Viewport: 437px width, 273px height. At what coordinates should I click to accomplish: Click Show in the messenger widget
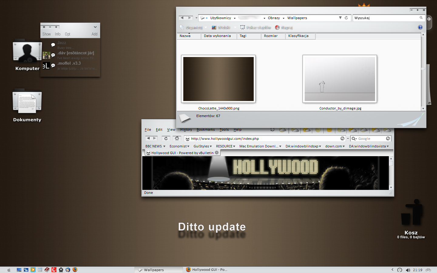tap(46, 34)
